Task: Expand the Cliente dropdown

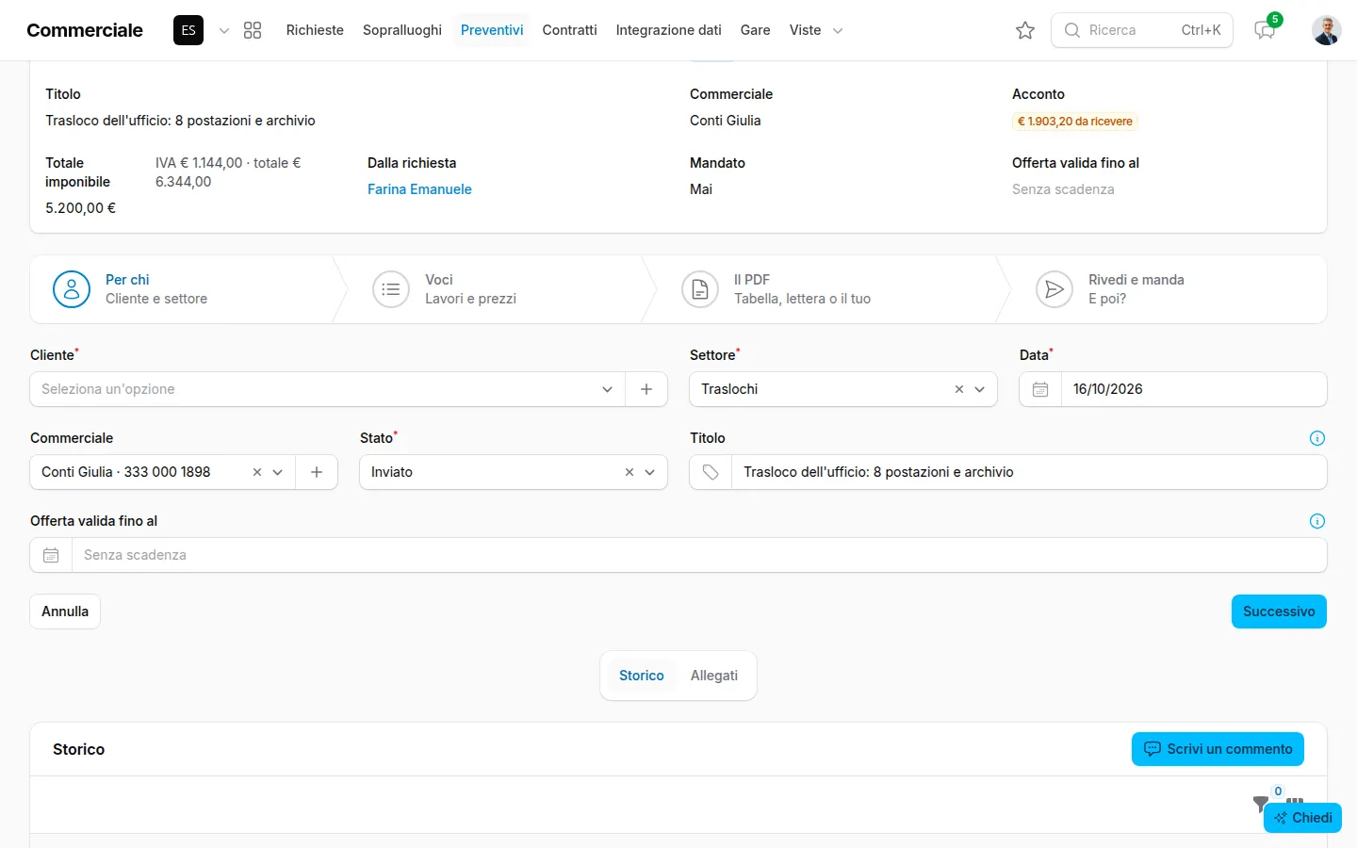Action: 608,389
